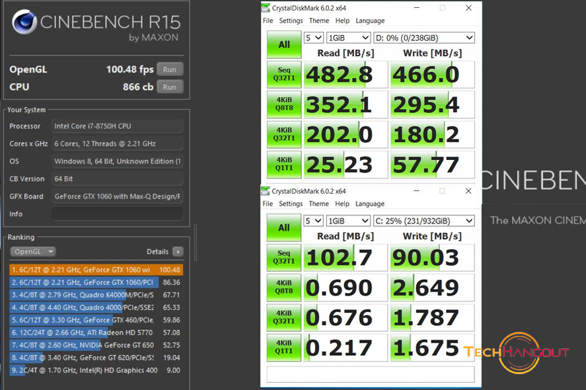Click the Cinebench R15 logo sphere icon
The image size is (586, 390).
click(24, 22)
